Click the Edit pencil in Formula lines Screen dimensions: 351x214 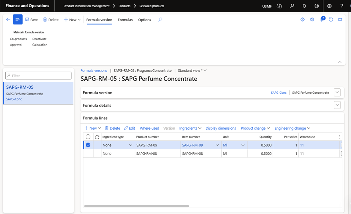pos(130,128)
